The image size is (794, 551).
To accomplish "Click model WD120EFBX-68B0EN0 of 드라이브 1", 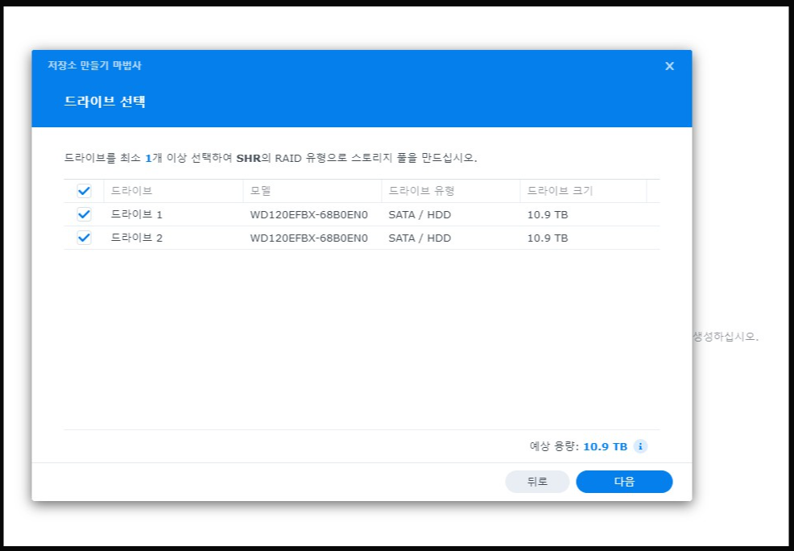I will pyautogui.click(x=309, y=215).
